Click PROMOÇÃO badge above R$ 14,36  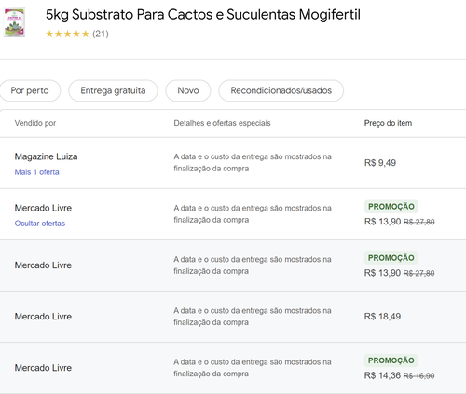point(391,360)
